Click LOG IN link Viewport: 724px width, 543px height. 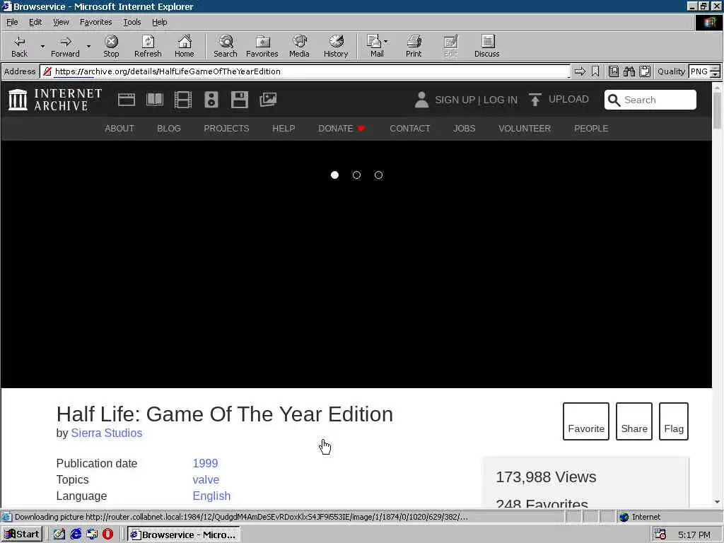coord(501,100)
